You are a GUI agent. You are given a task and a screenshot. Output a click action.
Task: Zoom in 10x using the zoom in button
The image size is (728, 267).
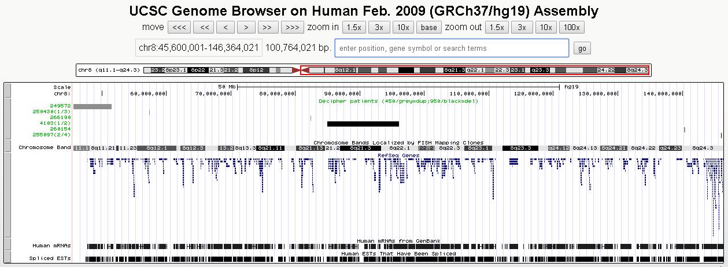pyautogui.click(x=403, y=27)
